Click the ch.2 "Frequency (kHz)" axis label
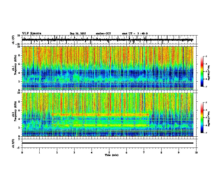Image resolution: width=221 pixels, height=171 pixels. coord(16,111)
